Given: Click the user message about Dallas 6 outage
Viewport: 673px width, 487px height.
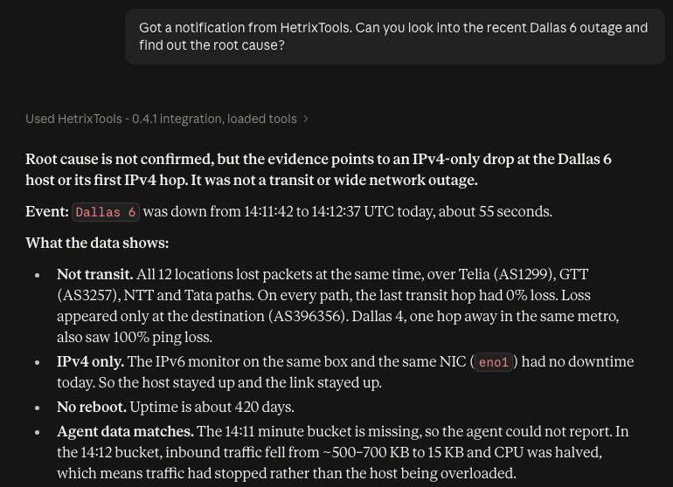Looking at the screenshot, I should tap(394, 37).
